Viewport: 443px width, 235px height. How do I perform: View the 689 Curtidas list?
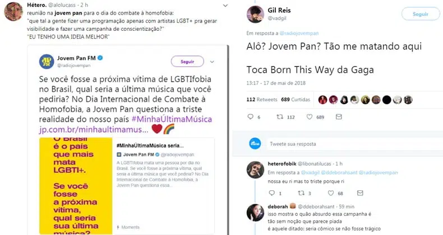point(295,100)
